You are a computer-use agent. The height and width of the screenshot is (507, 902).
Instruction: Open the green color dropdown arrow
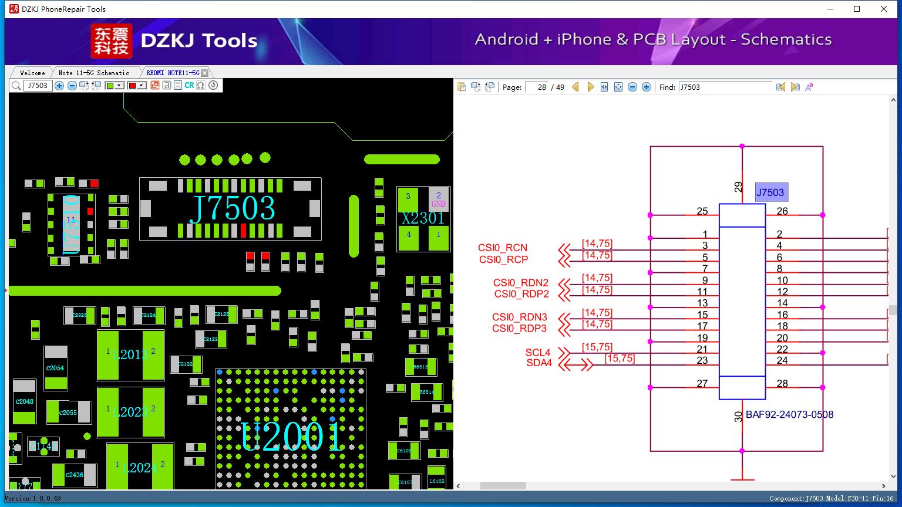(119, 86)
